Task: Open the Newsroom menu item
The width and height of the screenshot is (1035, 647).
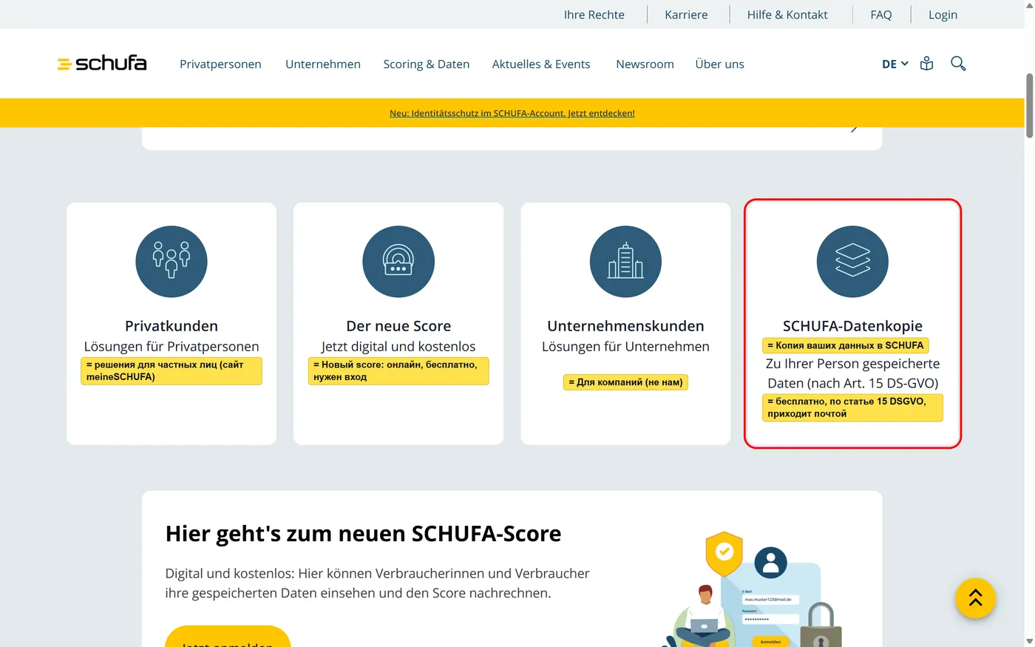Action: 645,64
